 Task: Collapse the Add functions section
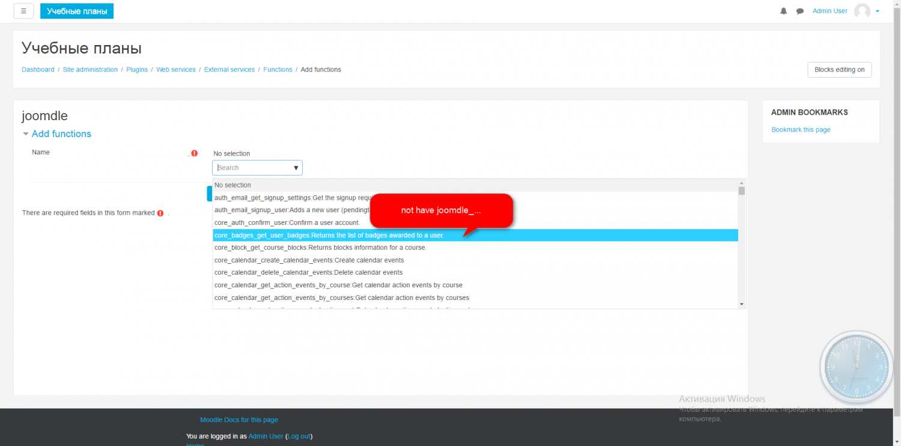26,134
